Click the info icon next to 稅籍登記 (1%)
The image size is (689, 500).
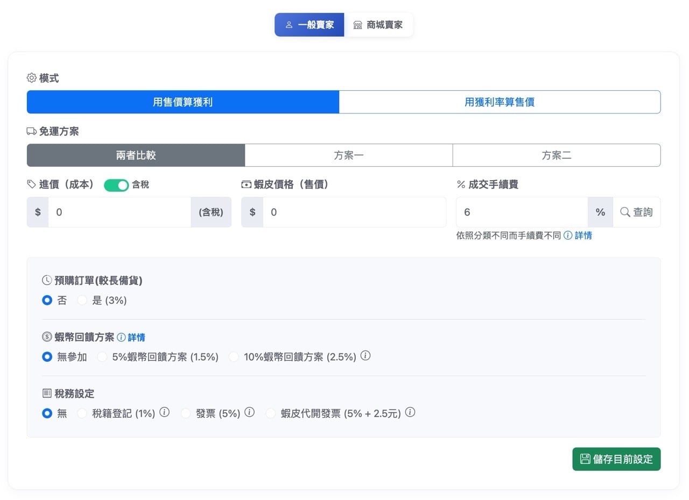pos(164,412)
